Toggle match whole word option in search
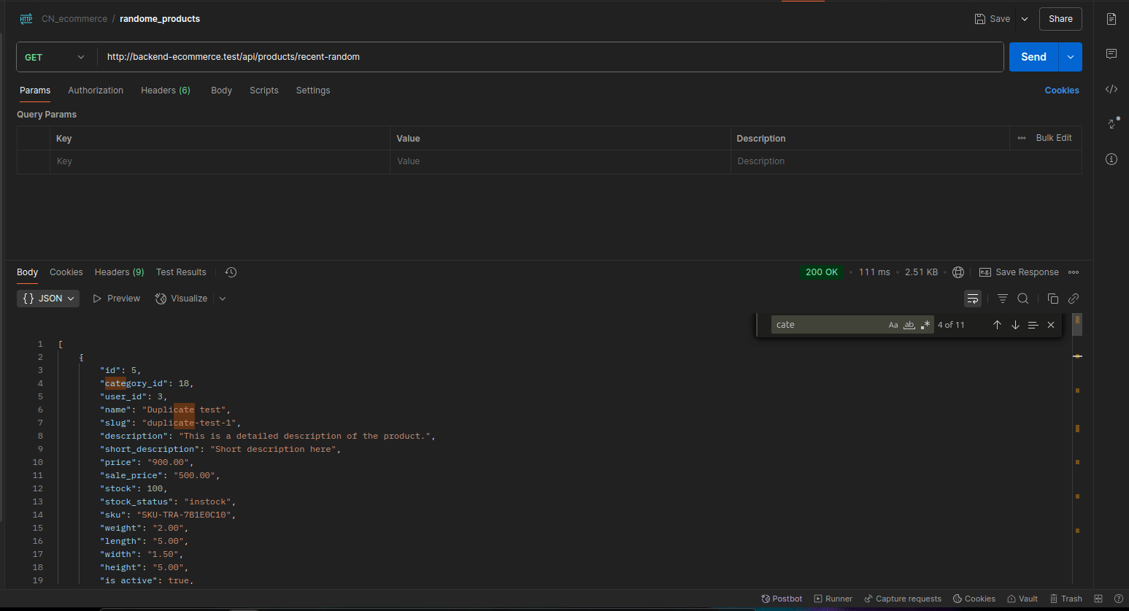The image size is (1129, 611). [909, 325]
